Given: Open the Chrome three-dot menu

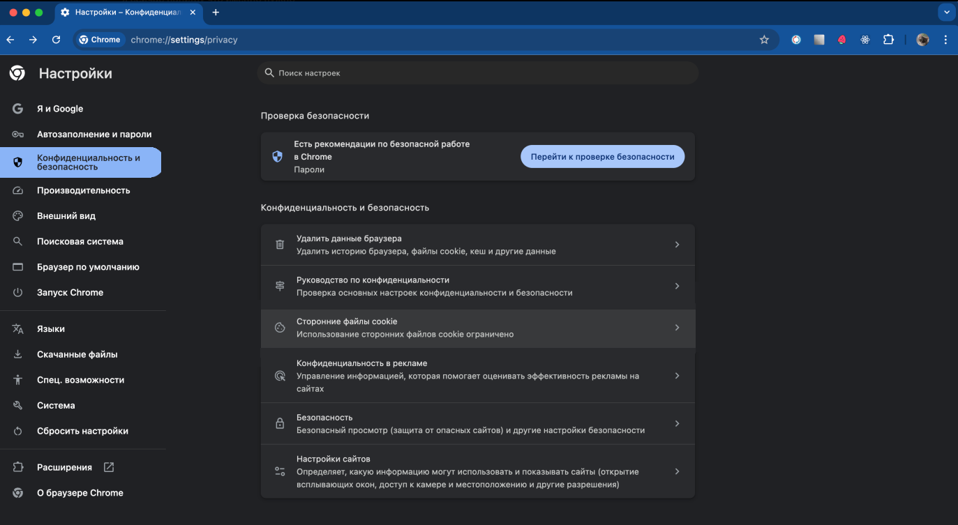Looking at the screenshot, I should [945, 40].
